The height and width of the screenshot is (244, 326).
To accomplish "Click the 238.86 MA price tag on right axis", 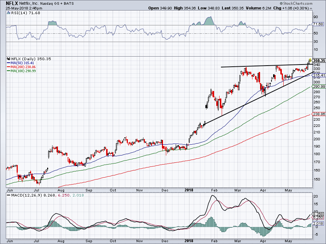I will [x=319, y=114].
